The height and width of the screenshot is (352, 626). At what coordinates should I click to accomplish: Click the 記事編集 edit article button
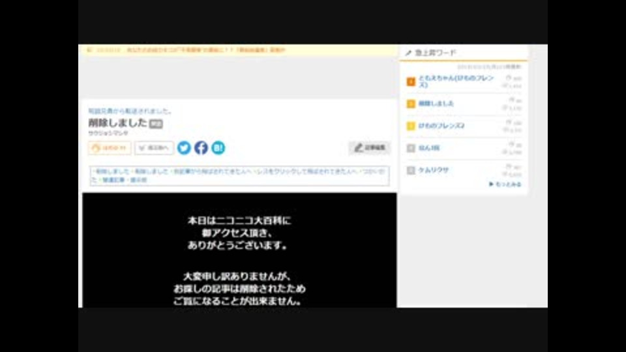coord(370,148)
